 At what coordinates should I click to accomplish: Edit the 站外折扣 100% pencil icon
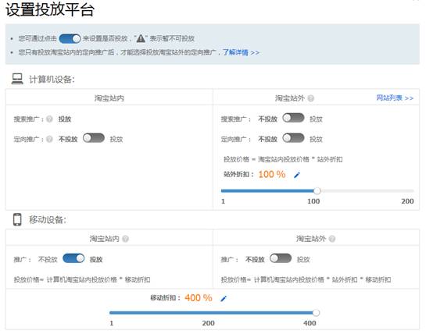[x=297, y=175]
